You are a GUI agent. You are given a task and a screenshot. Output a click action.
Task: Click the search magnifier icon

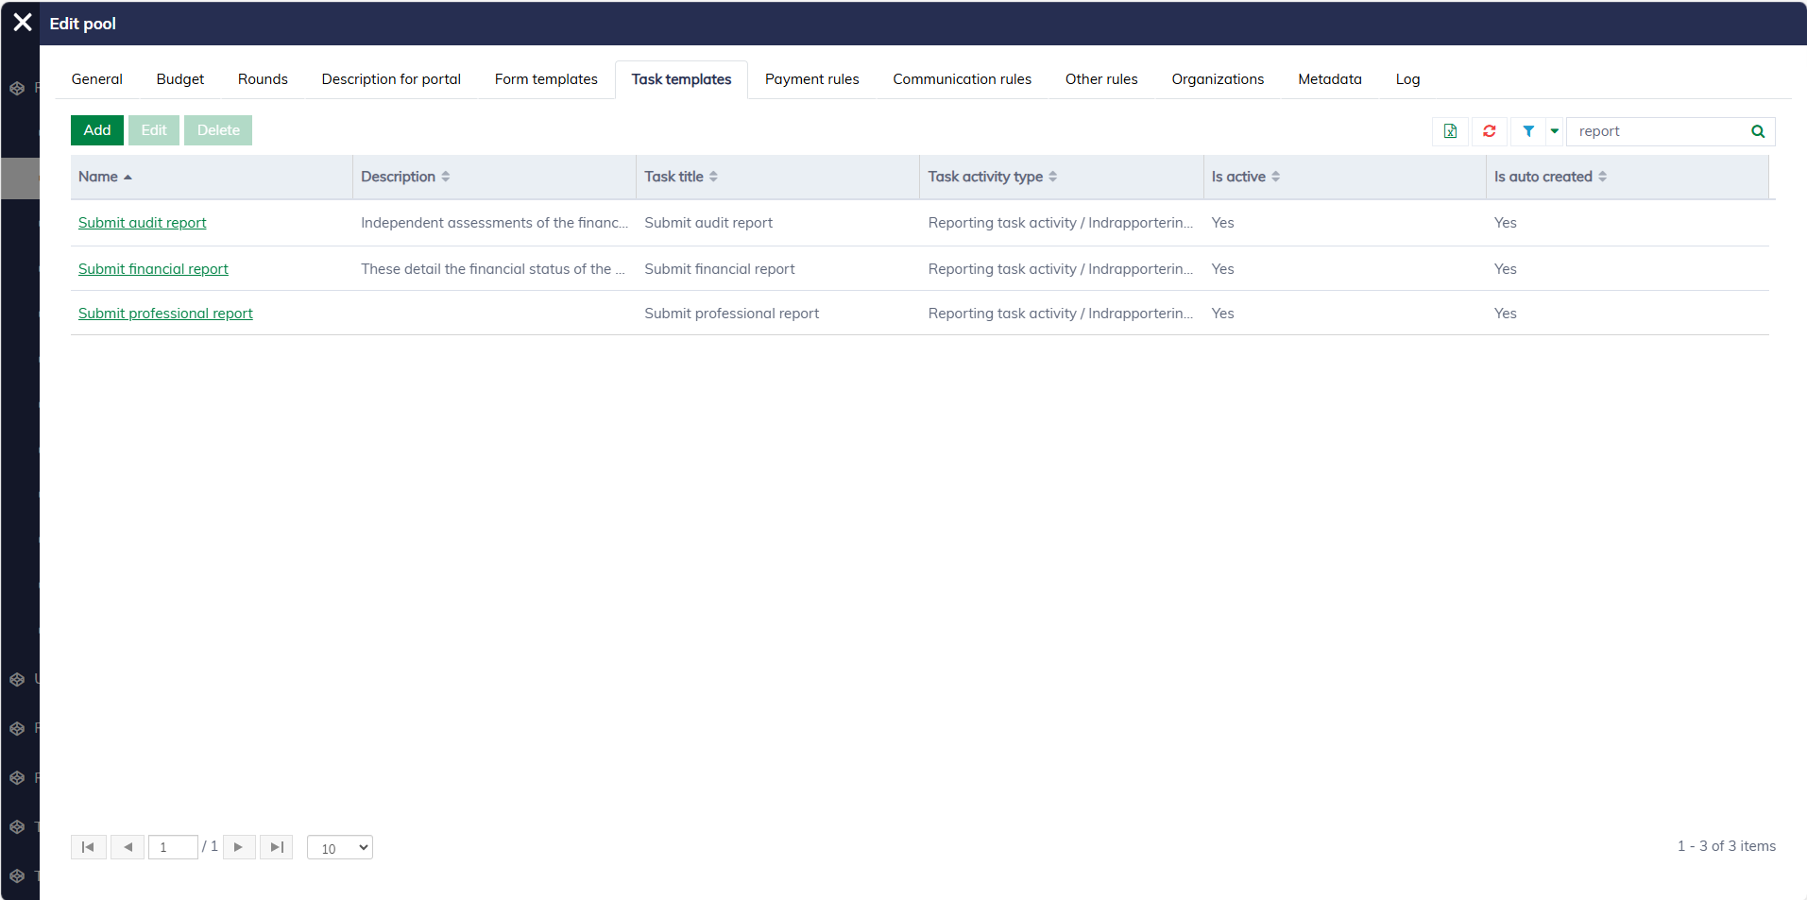click(1758, 131)
